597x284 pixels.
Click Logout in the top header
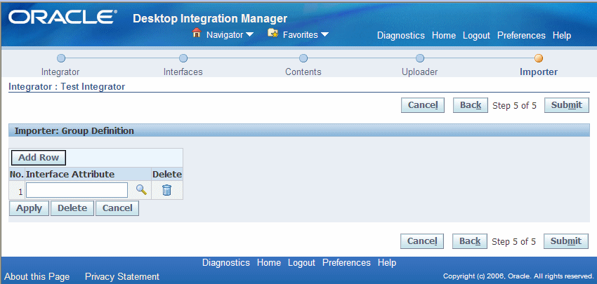coord(476,35)
